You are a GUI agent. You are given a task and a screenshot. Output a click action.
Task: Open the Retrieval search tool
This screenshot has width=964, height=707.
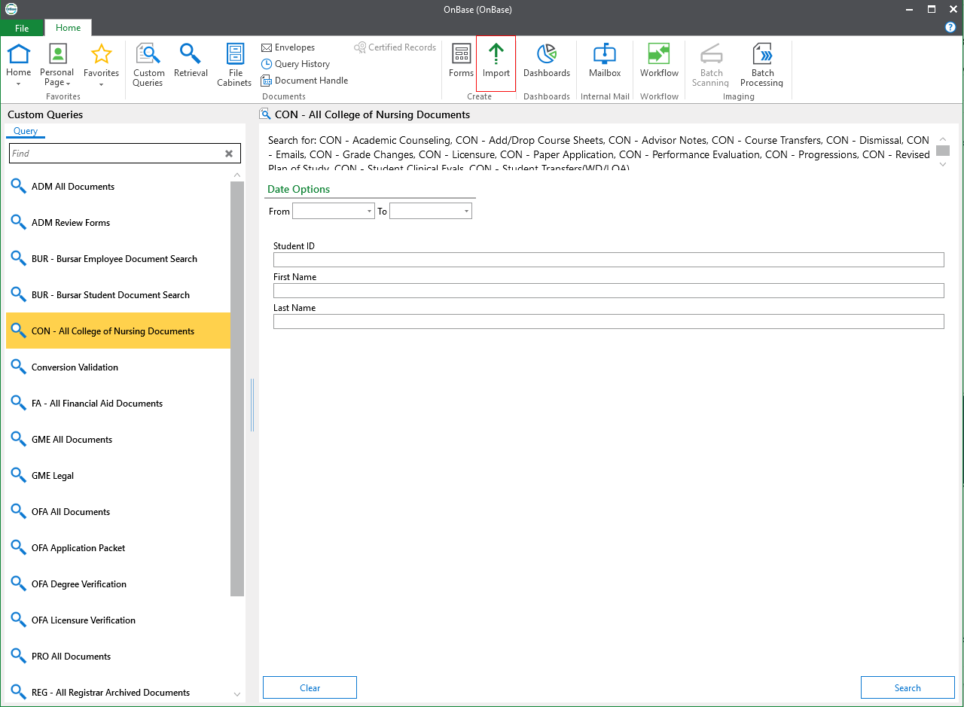191,61
